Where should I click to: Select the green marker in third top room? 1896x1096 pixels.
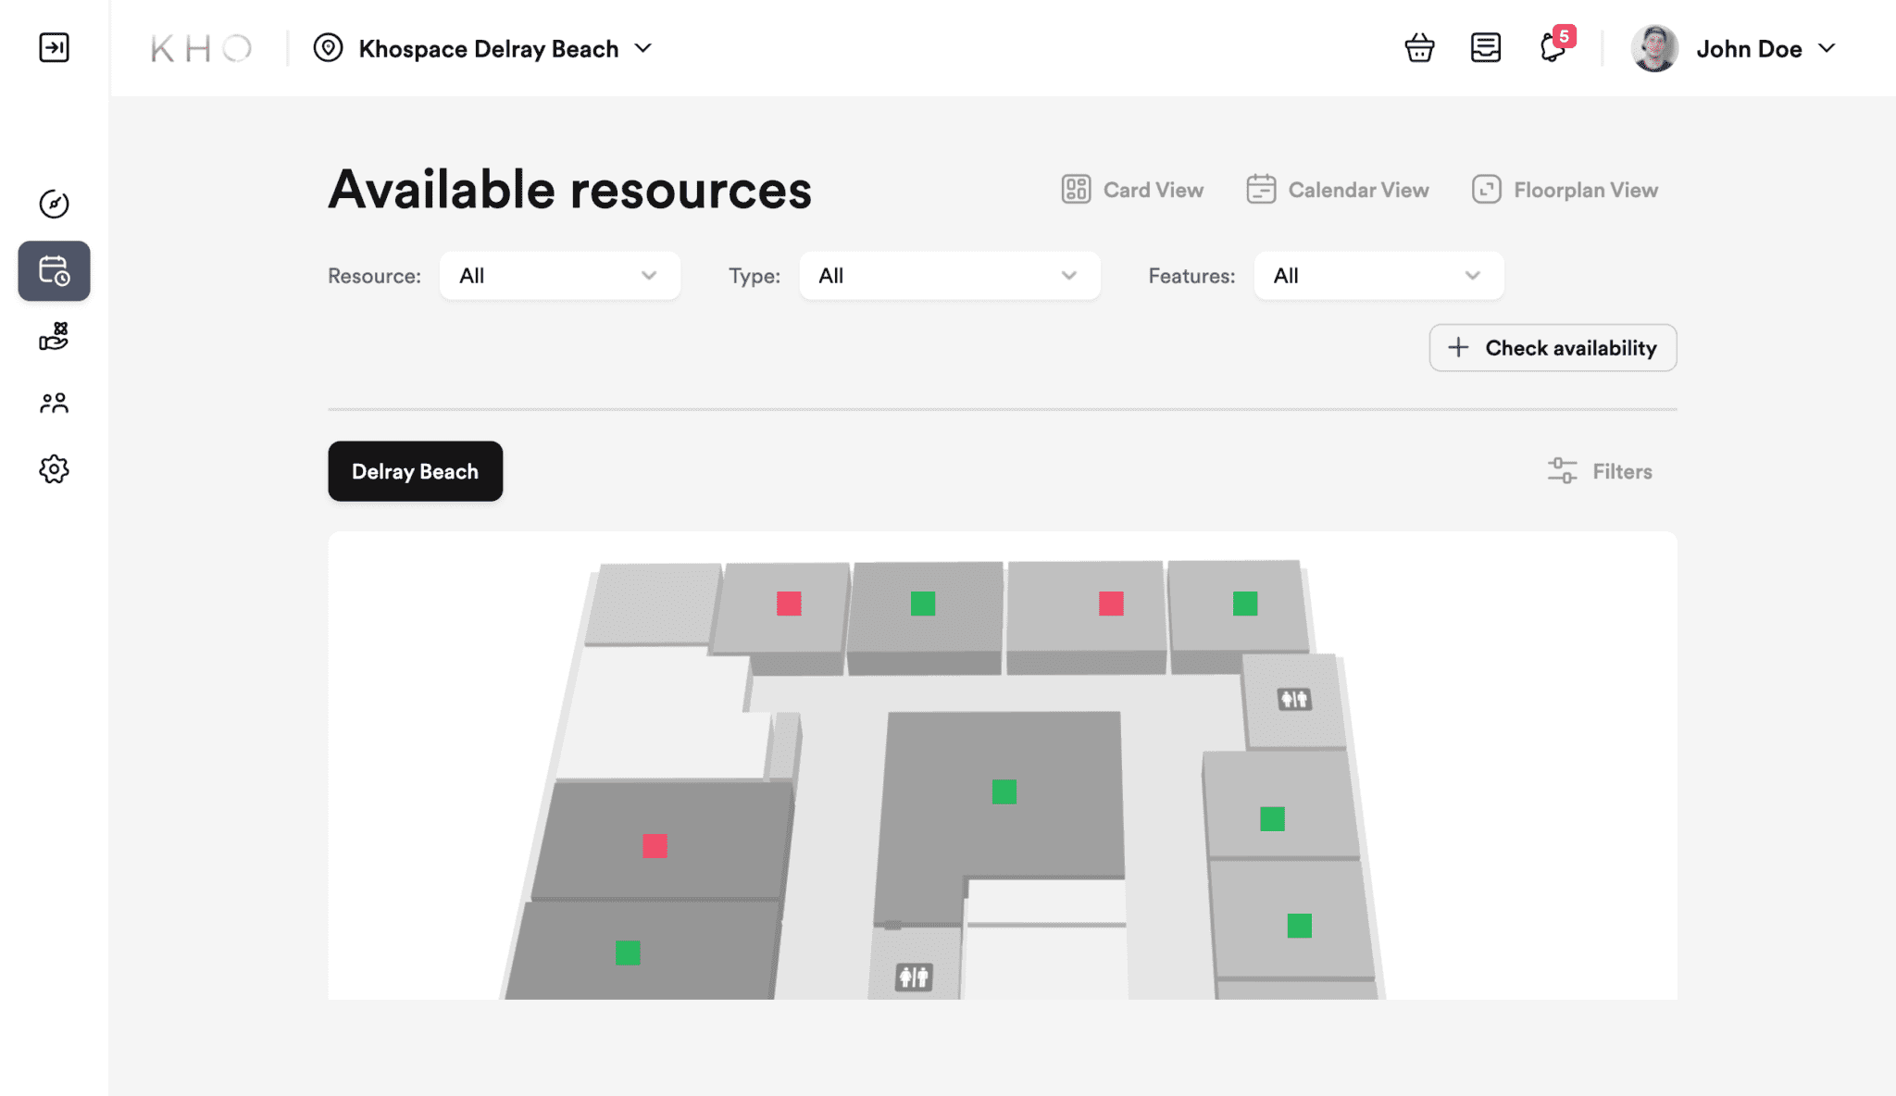(x=923, y=604)
